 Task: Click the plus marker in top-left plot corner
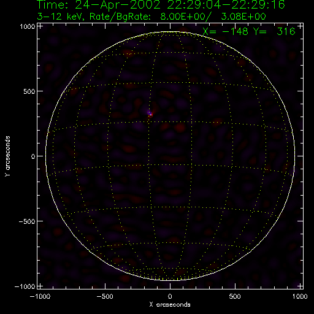pos(40,26)
